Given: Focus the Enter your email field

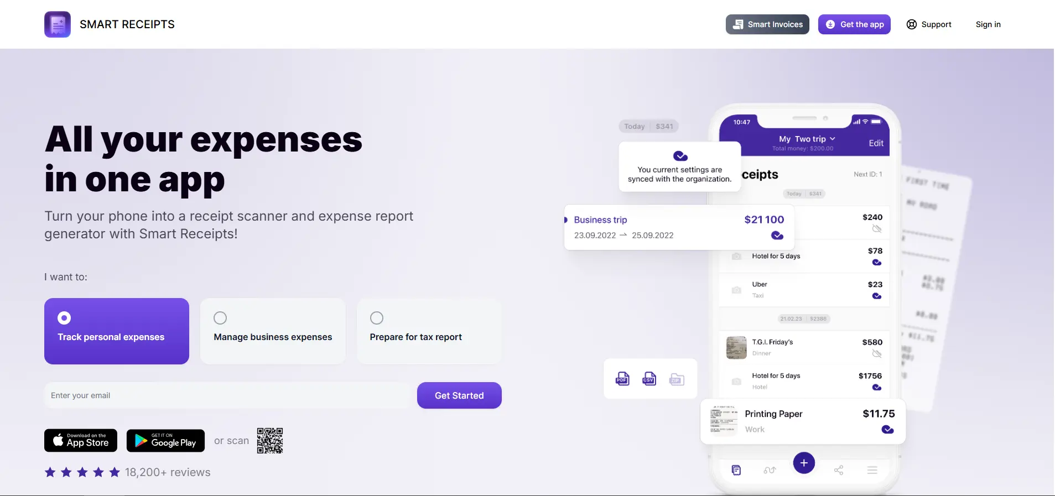Looking at the screenshot, I should coord(227,395).
